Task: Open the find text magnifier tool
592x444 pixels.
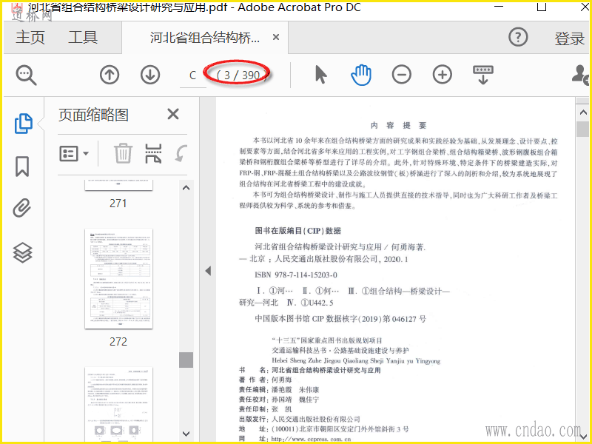Action: [26, 75]
